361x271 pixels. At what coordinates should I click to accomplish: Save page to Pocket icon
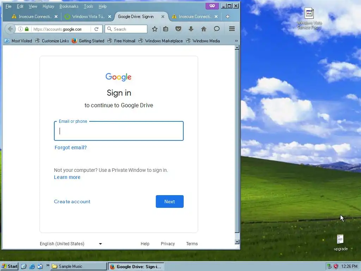click(x=178, y=29)
